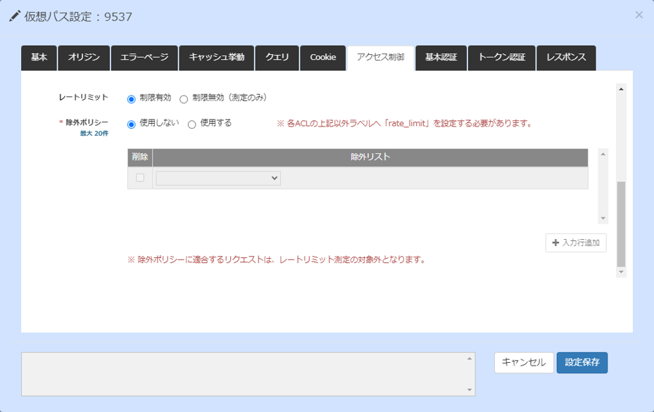
Task: Choose 制限無効（測定のみ）radio option
Action: 184,99
